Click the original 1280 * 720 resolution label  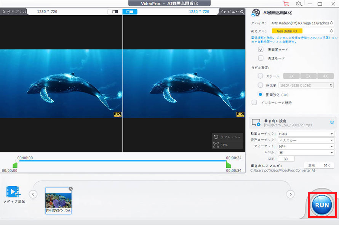pyautogui.click(x=47, y=12)
